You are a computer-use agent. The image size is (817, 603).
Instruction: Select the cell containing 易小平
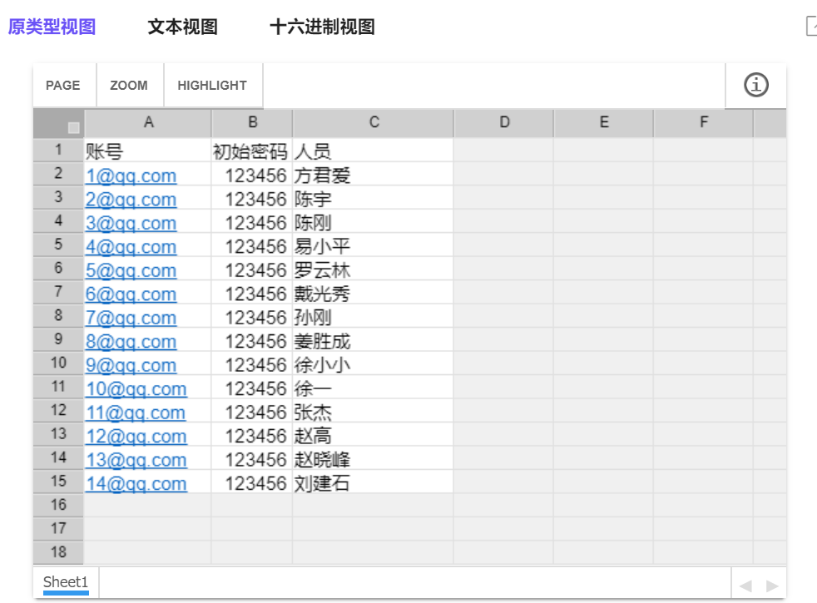coord(373,246)
